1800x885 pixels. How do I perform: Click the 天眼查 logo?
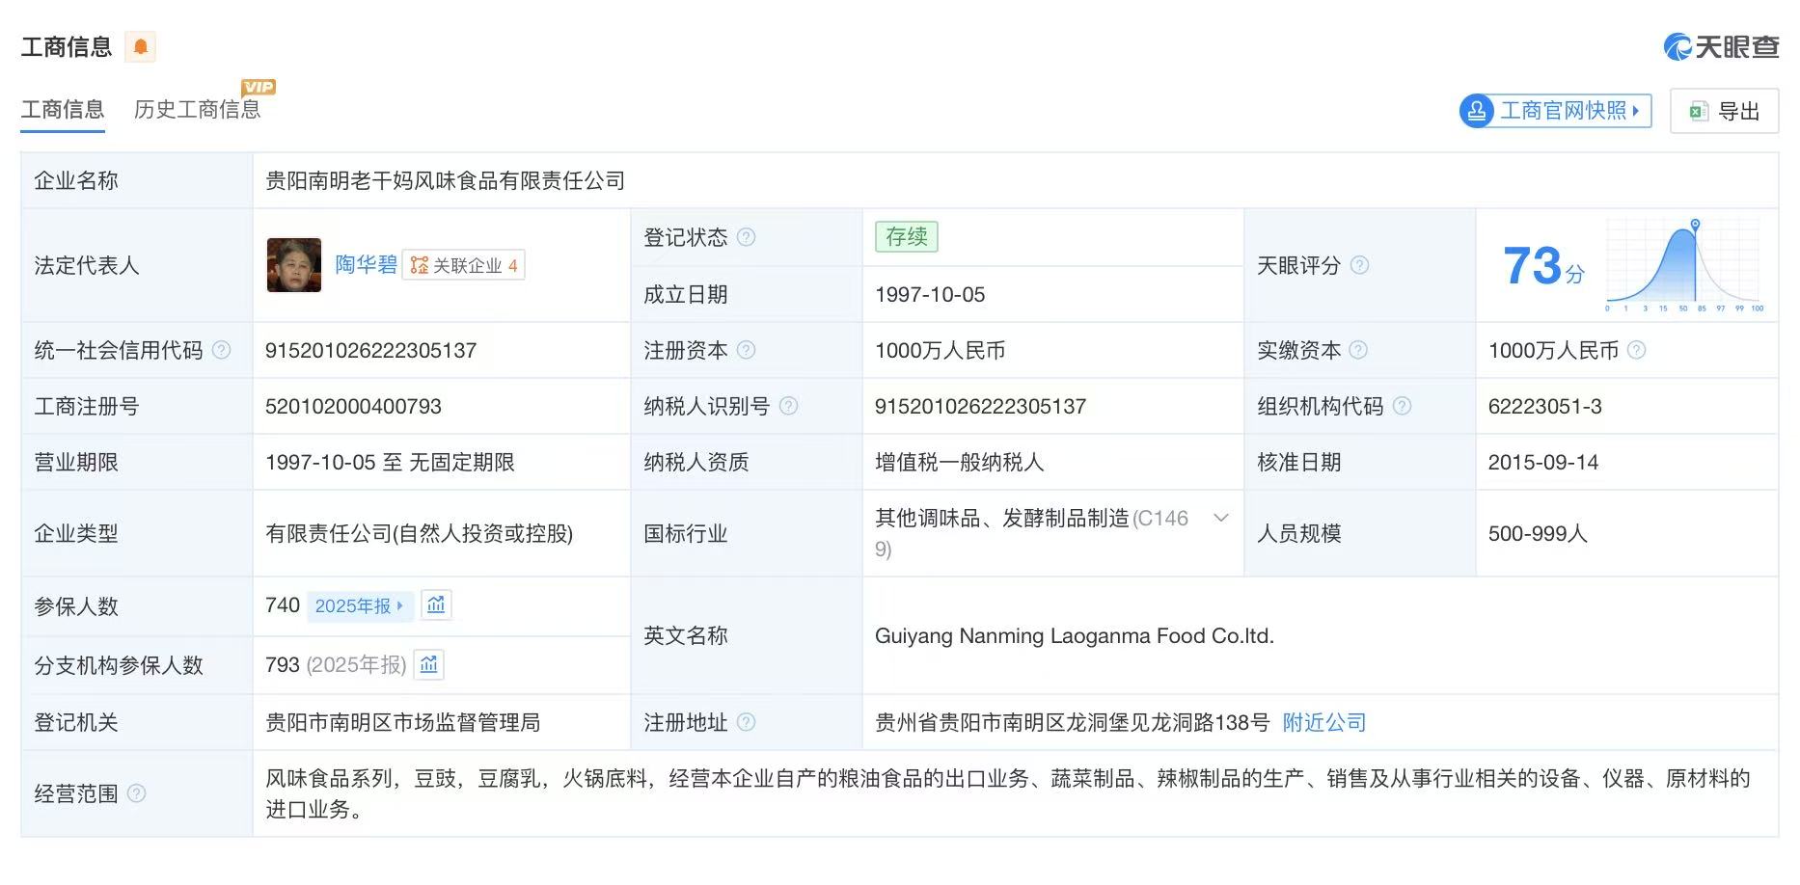coord(1721,46)
